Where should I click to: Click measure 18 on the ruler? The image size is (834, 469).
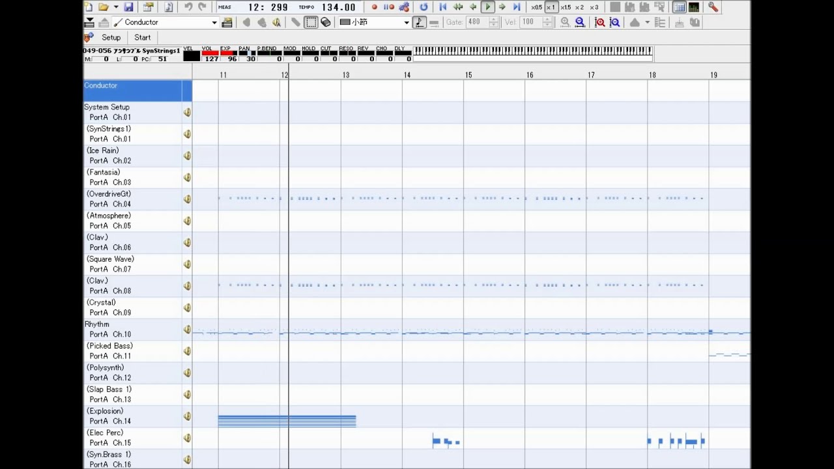[652, 75]
